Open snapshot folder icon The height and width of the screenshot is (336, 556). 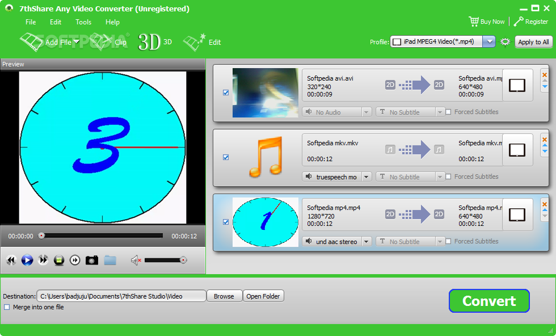[110, 261]
